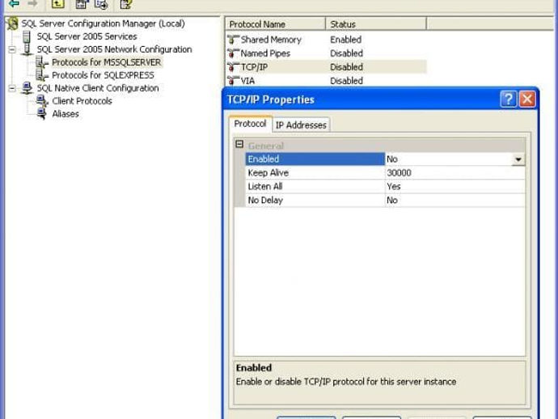
Task: Open Help from the toolbar question-mark icon
Action: click(x=125, y=4)
